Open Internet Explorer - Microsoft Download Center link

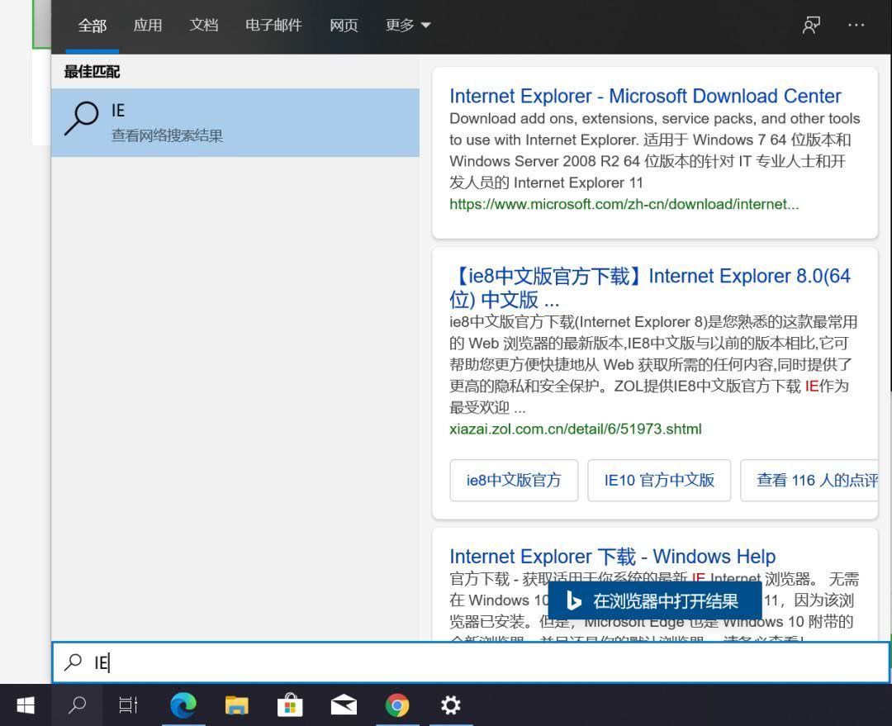pyautogui.click(x=645, y=96)
